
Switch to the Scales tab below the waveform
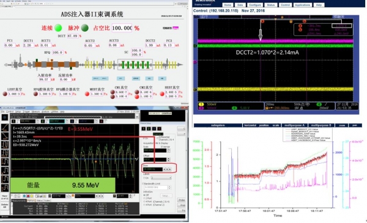pyautogui.click(x=47, y=200)
